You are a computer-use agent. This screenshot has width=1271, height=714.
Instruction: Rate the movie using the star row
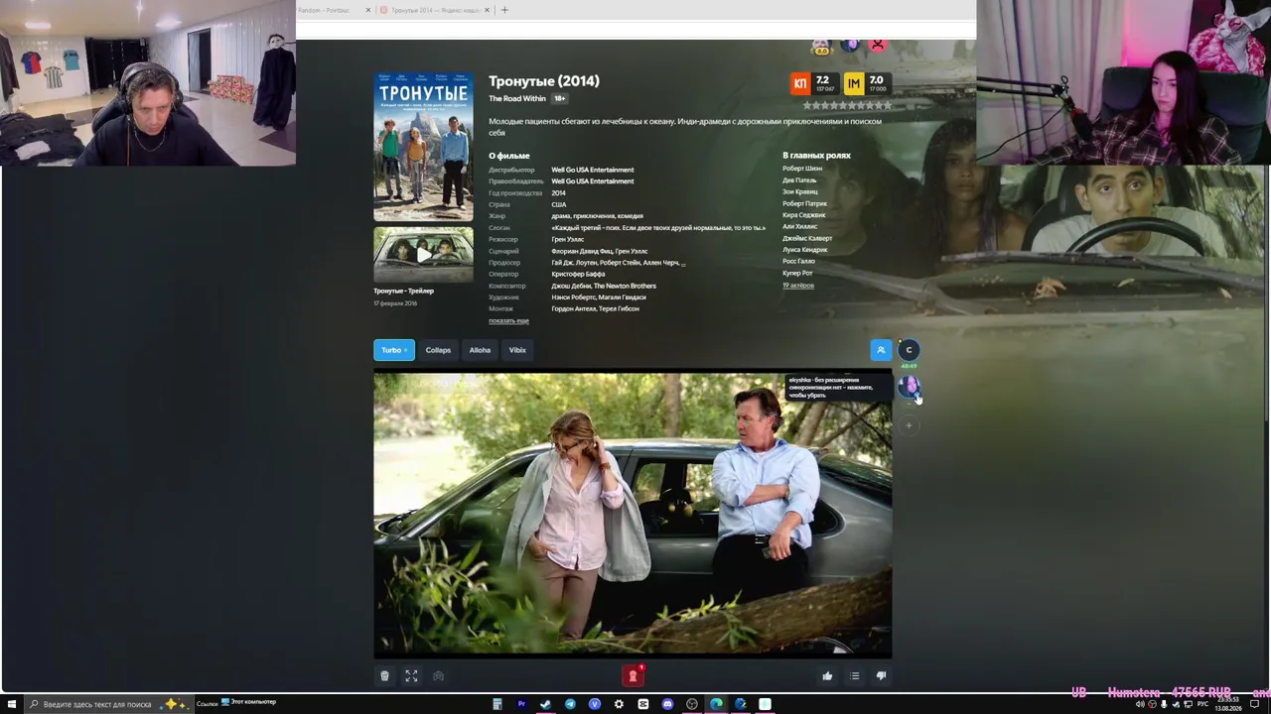pos(847,105)
